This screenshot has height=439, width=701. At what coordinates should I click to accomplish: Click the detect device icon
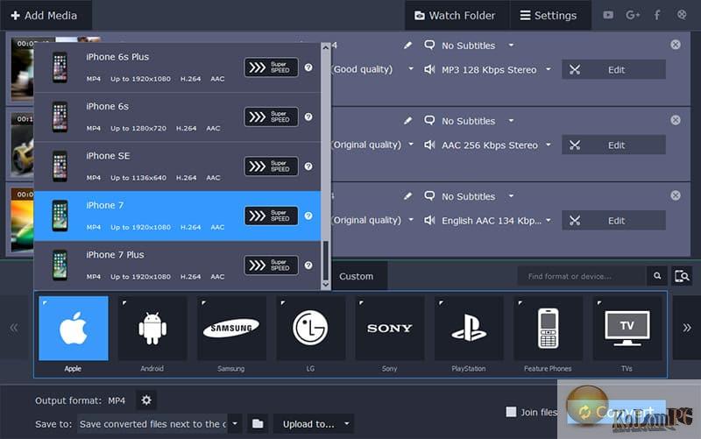pos(682,276)
